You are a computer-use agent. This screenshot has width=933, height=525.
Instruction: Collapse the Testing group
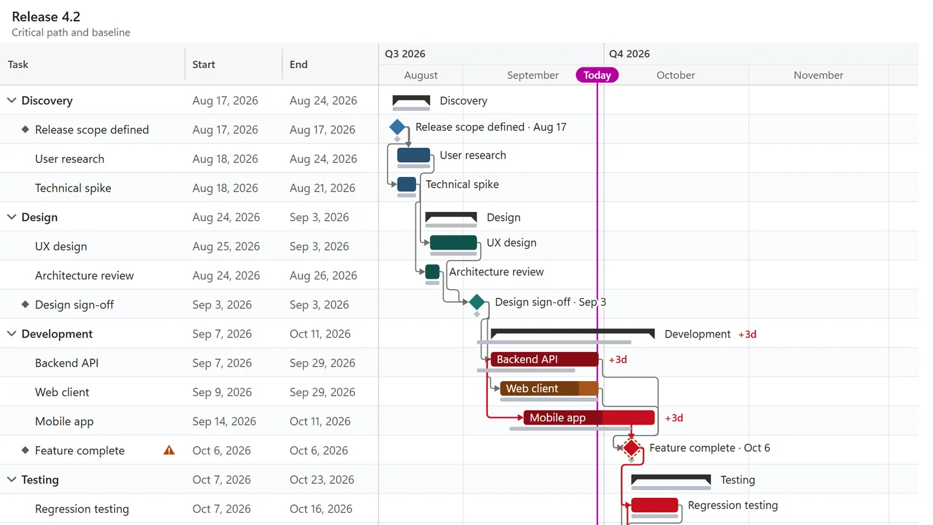(x=11, y=480)
